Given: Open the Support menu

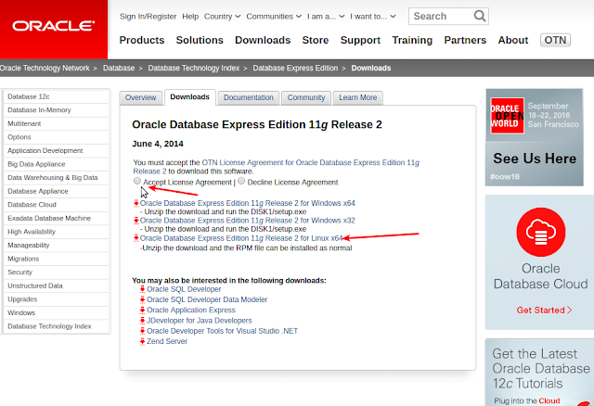Looking at the screenshot, I should [360, 40].
